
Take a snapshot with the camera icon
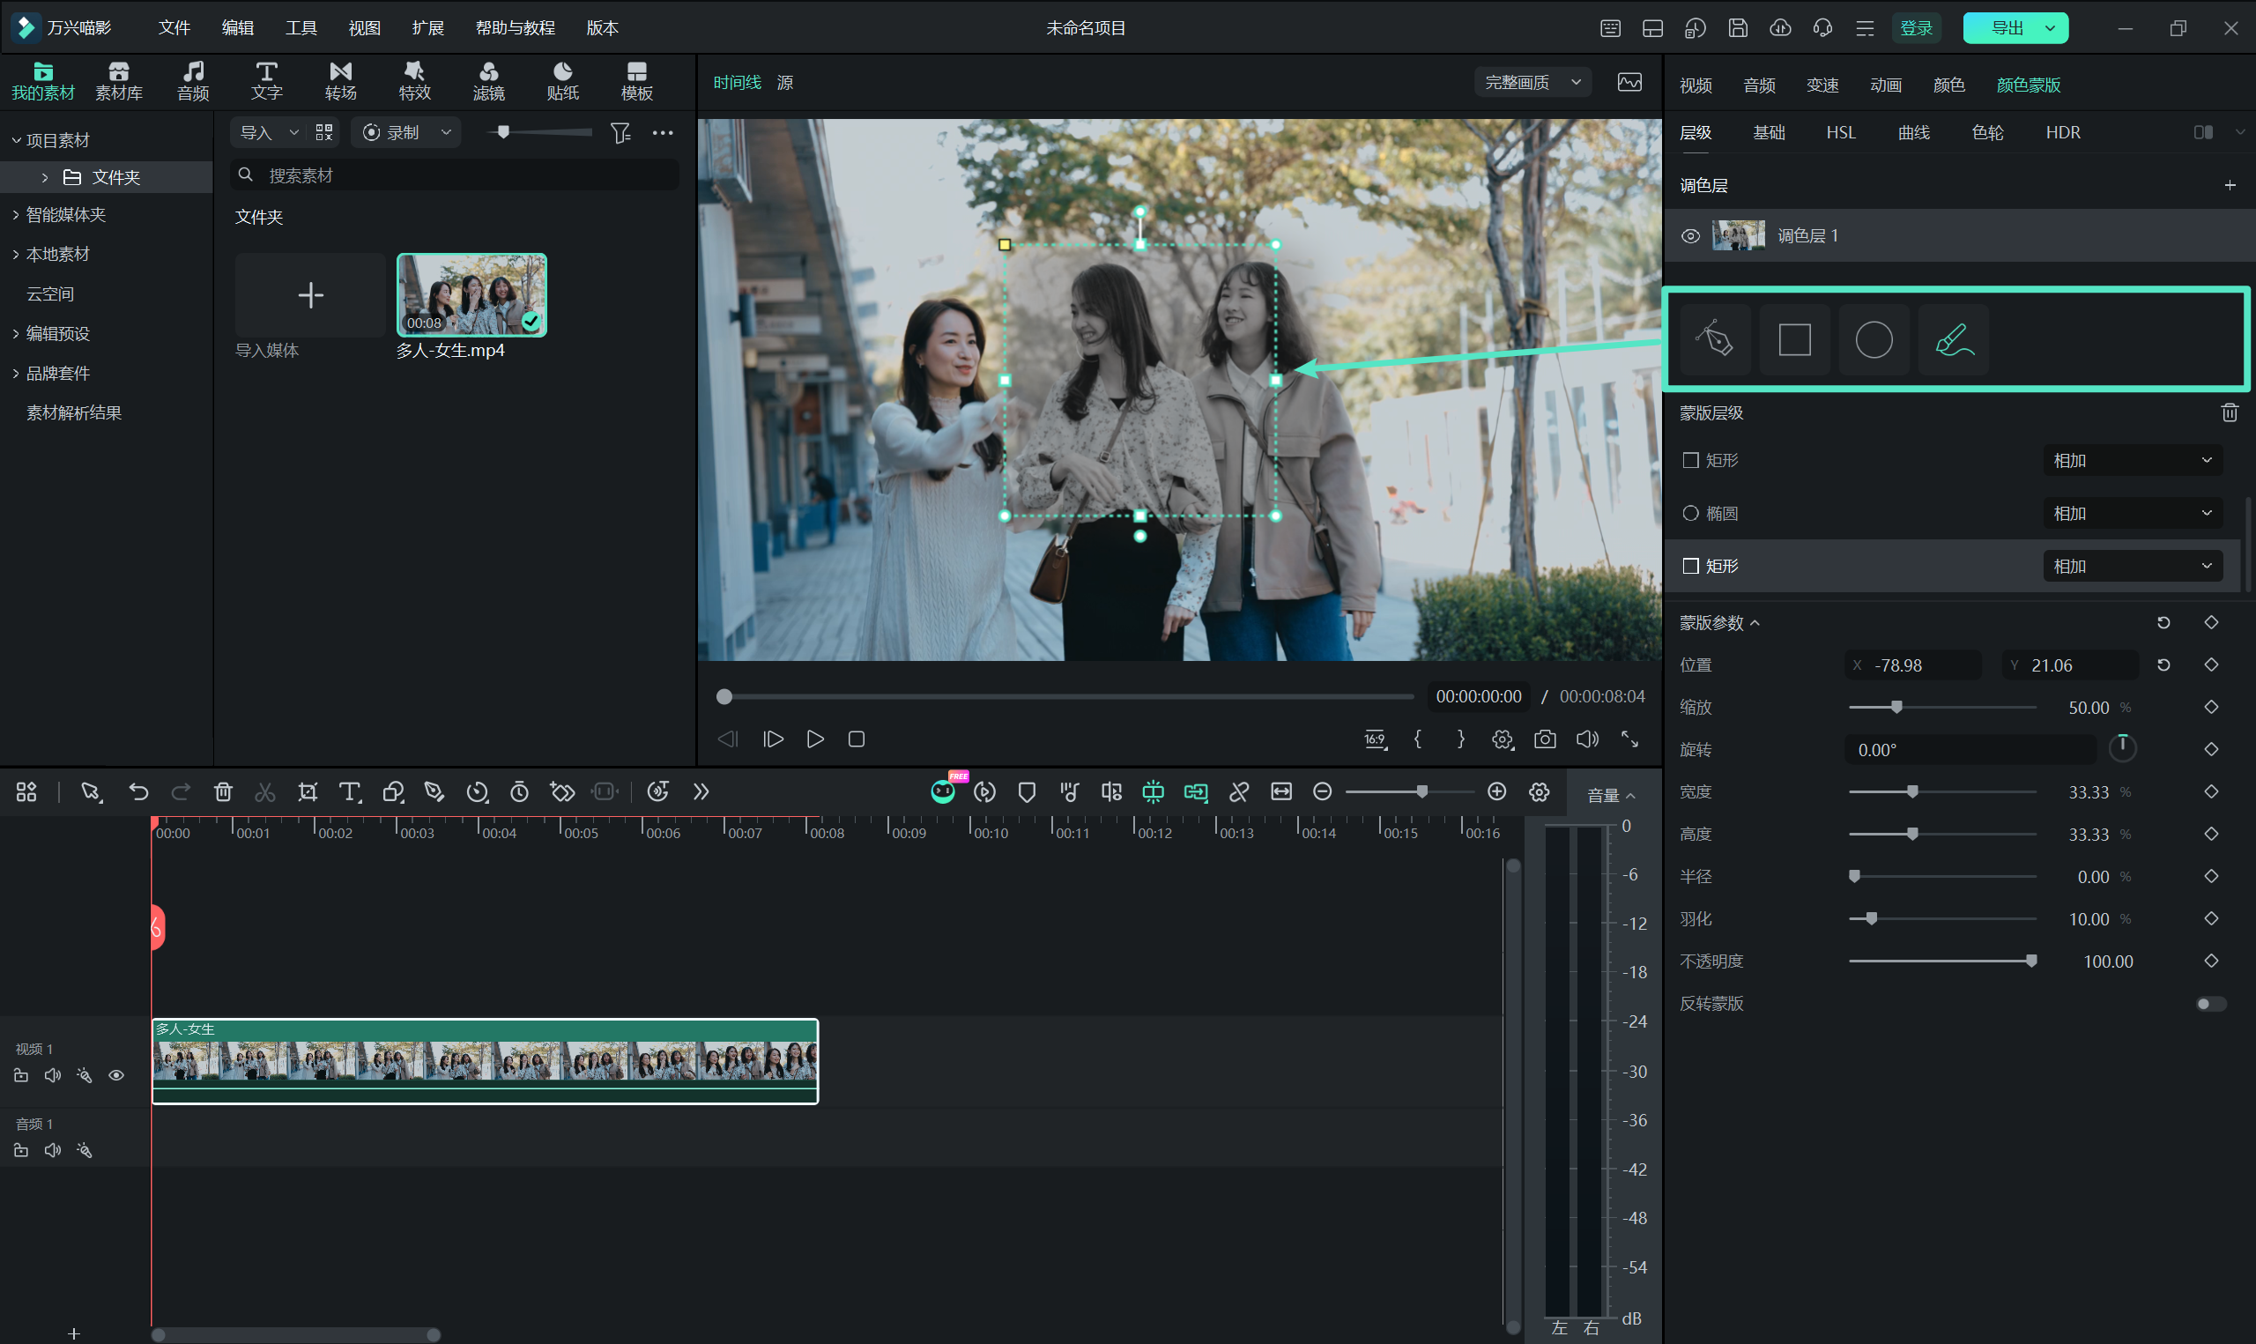point(1546,739)
